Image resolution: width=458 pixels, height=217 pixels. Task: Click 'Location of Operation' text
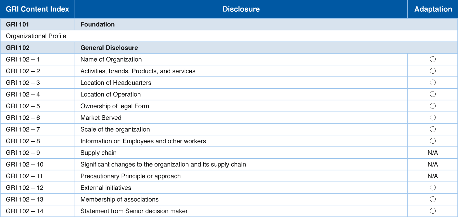[111, 95]
